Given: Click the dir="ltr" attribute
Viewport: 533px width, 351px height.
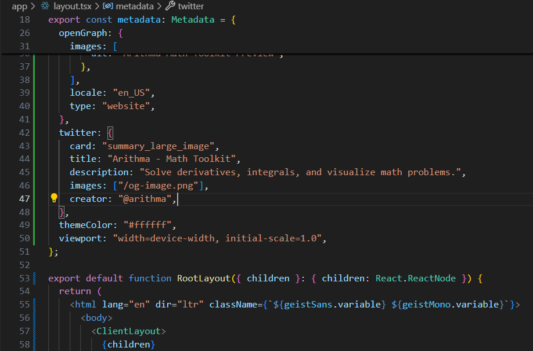Looking at the screenshot, I should tap(179, 305).
